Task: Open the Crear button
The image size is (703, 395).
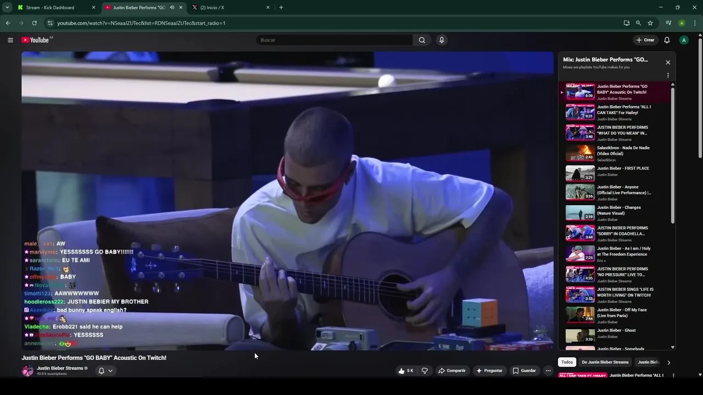Action: pos(645,40)
